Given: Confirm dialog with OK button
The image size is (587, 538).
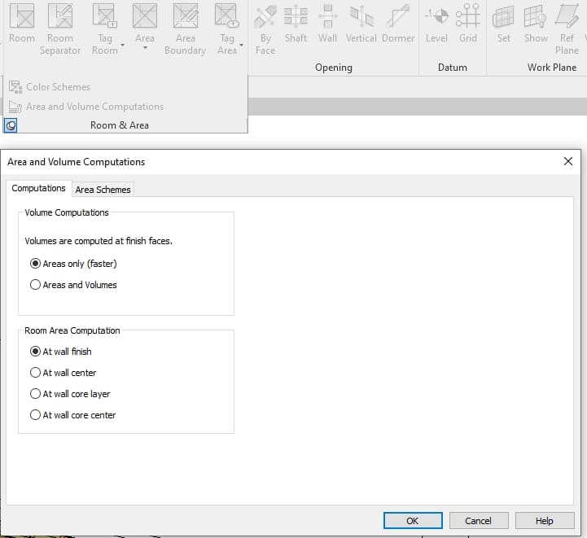Looking at the screenshot, I should tap(413, 521).
